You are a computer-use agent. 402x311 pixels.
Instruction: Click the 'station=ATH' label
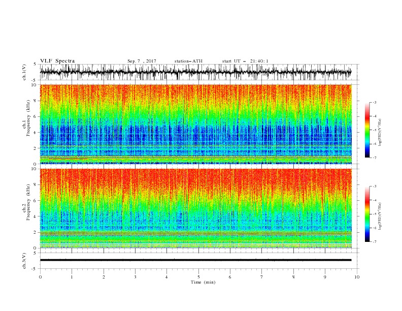[x=188, y=61]
